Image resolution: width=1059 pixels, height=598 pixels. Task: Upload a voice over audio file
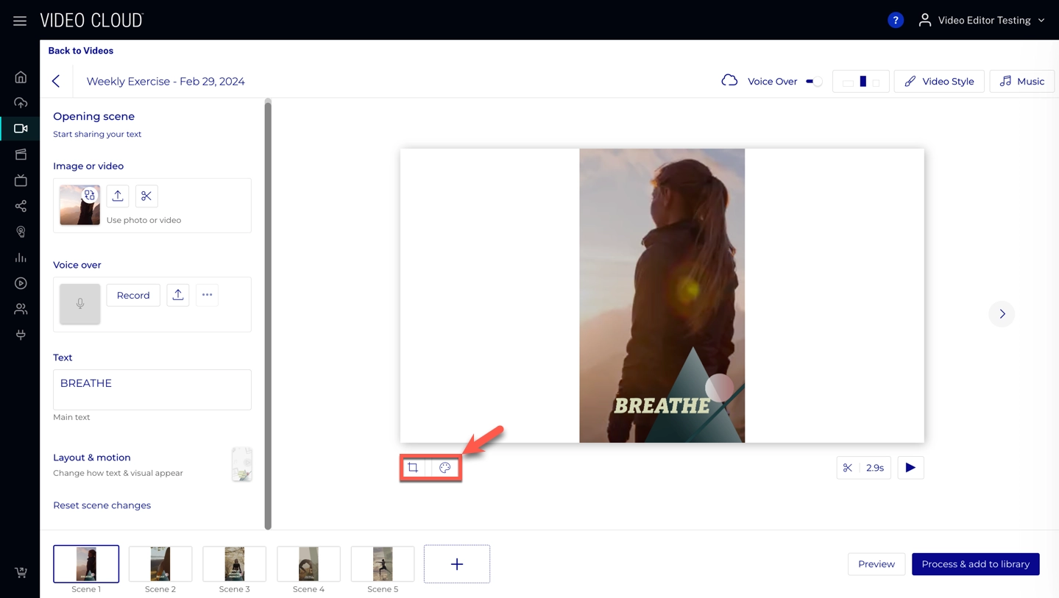point(178,295)
